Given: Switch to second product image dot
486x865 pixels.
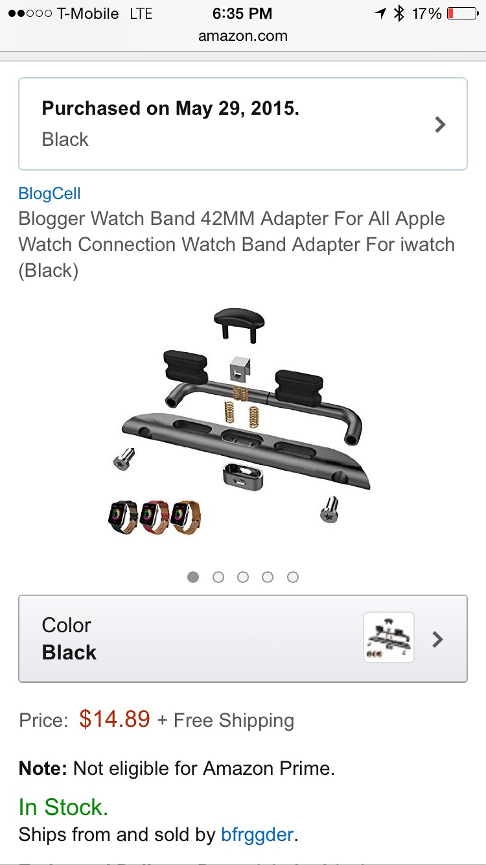Looking at the screenshot, I should point(218,577).
